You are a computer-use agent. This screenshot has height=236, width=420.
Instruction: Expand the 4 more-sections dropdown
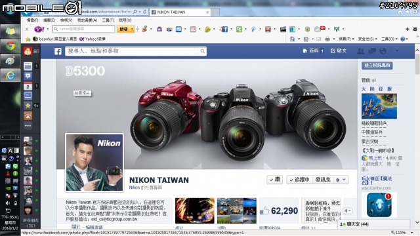[348, 211]
